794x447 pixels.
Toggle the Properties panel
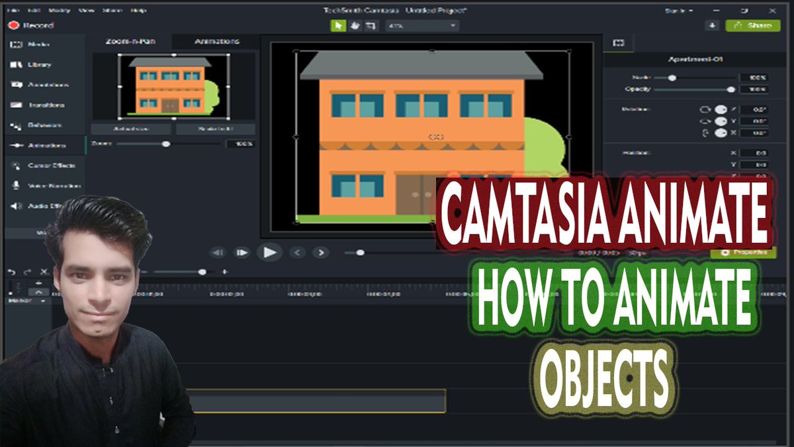(741, 252)
